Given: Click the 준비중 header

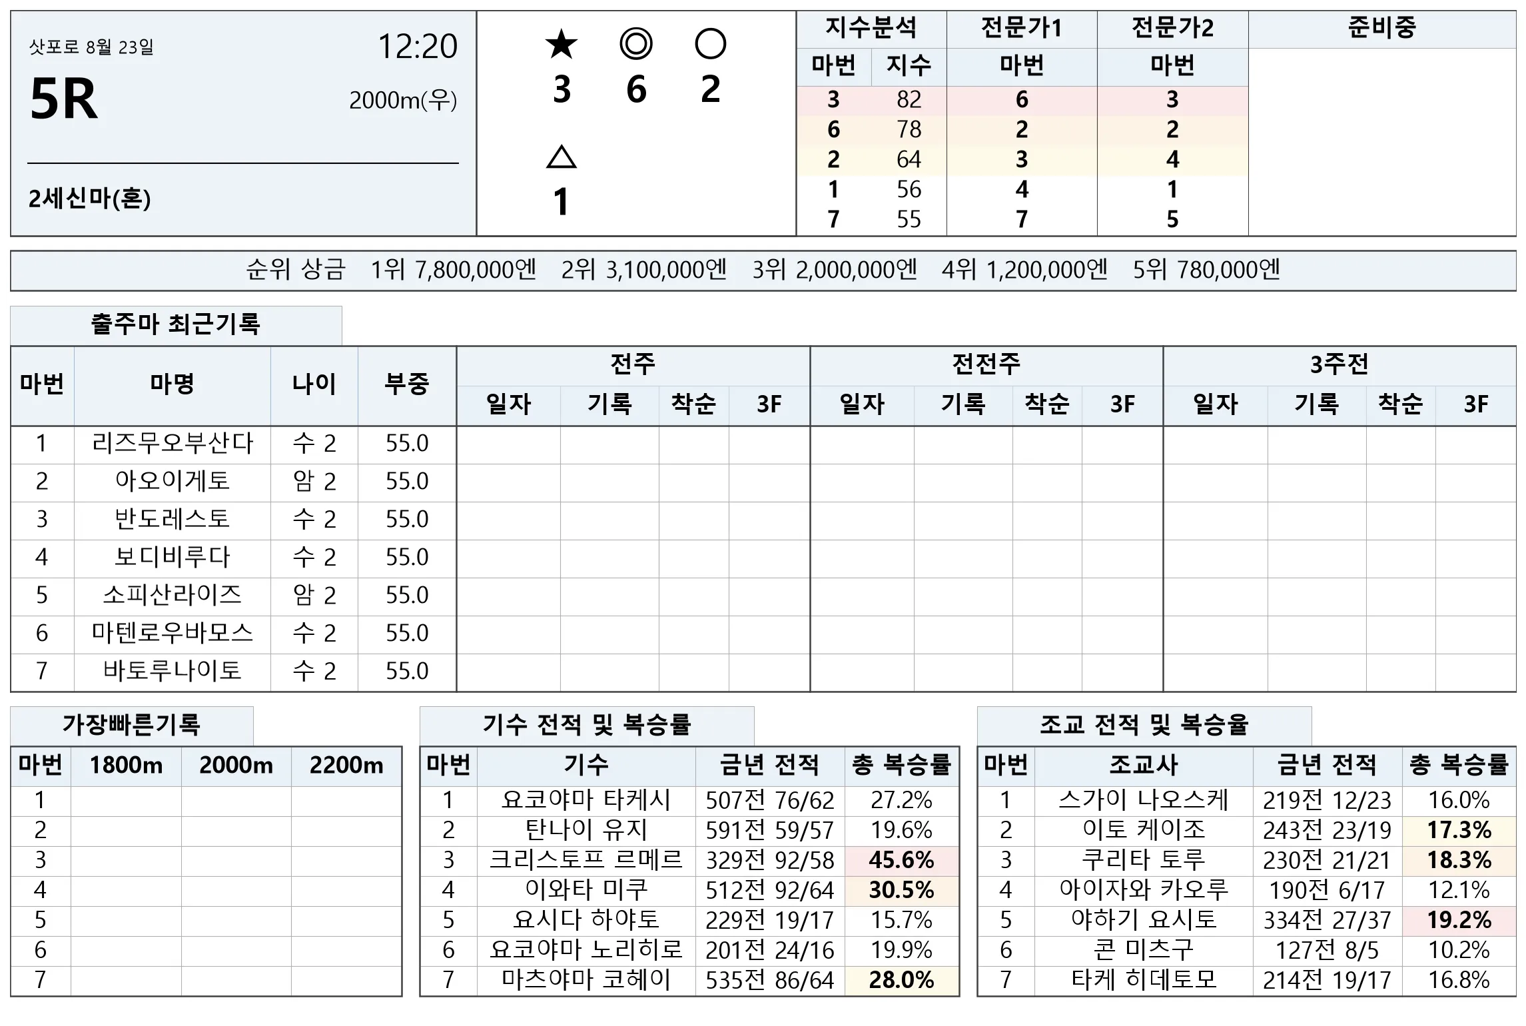Looking at the screenshot, I should click(1381, 28).
